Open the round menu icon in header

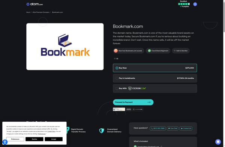click(x=195, y=4)
